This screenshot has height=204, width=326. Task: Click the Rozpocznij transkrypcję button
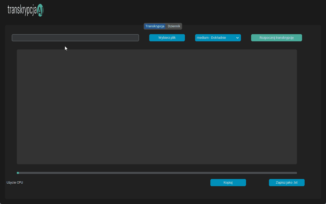[277, 38]
